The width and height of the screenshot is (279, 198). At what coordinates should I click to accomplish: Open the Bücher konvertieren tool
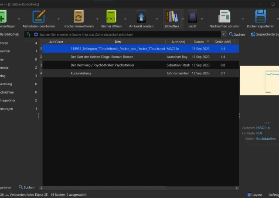[x=79, y=17]
